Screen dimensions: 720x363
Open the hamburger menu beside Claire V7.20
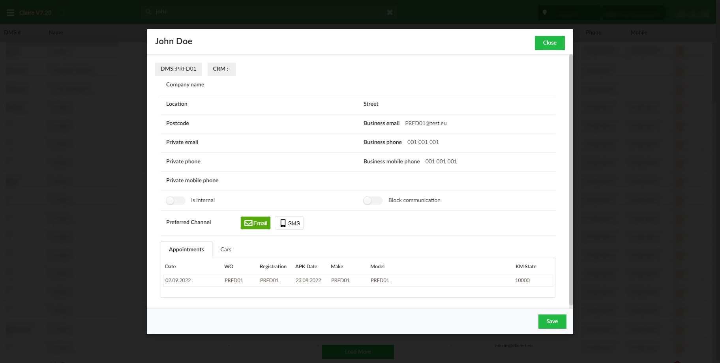pos(11,13)
